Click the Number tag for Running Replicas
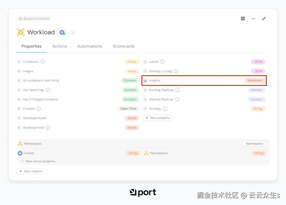The height and width of the screenshot is (205, 286). 256,90
